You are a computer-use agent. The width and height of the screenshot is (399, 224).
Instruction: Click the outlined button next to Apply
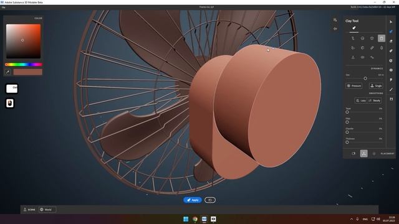pos(210,200)
